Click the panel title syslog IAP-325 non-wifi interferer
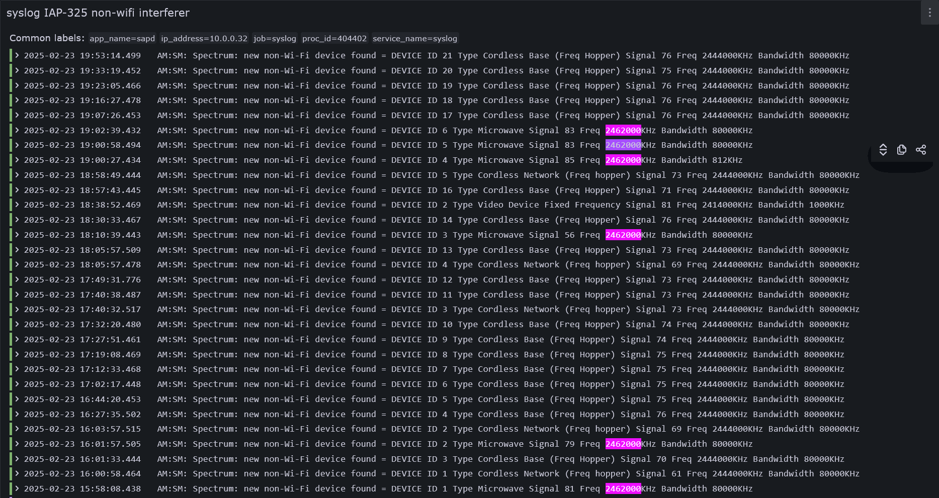Viewport: 939px width, 498px height. 98,13
